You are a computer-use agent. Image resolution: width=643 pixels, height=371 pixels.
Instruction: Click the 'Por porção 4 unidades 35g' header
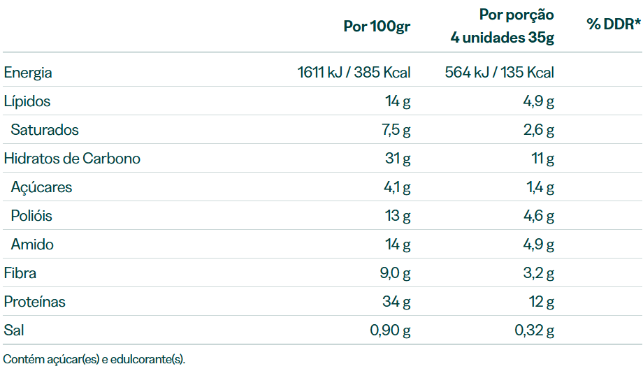[x=503, y=26]
